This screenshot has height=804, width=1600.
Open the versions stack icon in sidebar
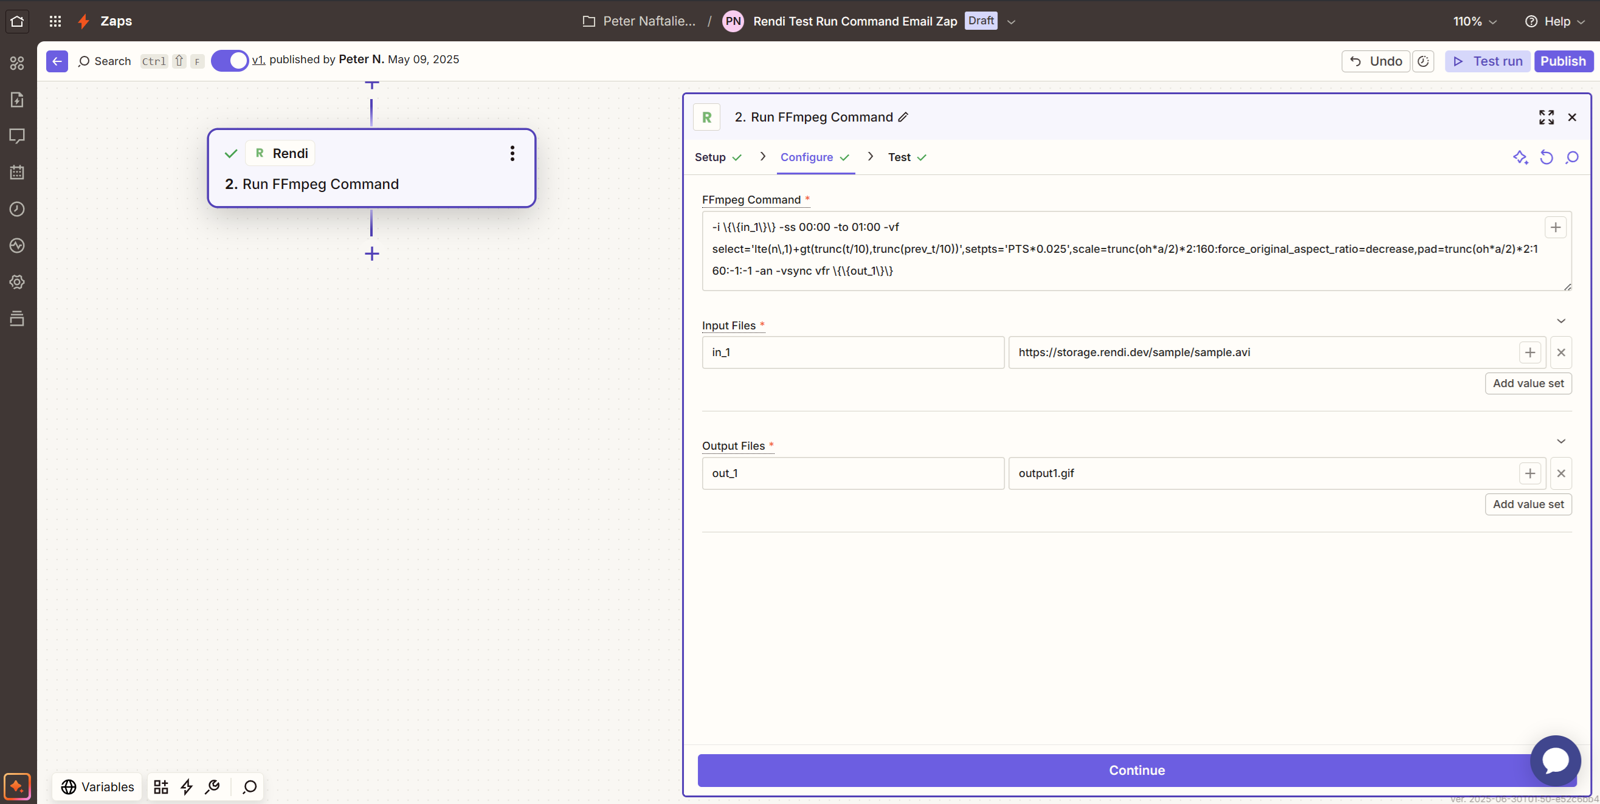[x=17, y=318]
